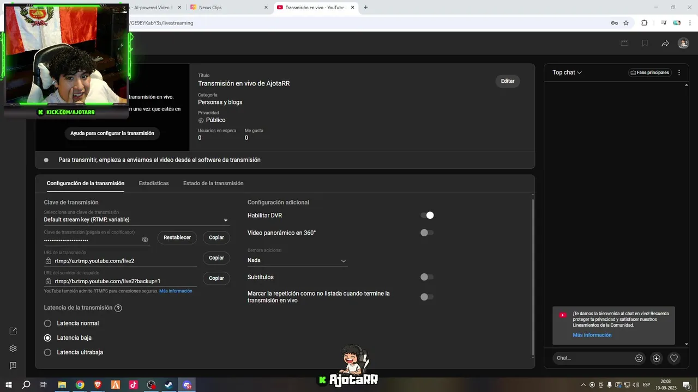The image size is (698, 392).
Task: Click the heart reaction icon in chat
Action: 674,358
